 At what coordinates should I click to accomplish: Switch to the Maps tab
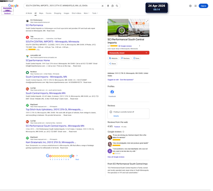41,13
